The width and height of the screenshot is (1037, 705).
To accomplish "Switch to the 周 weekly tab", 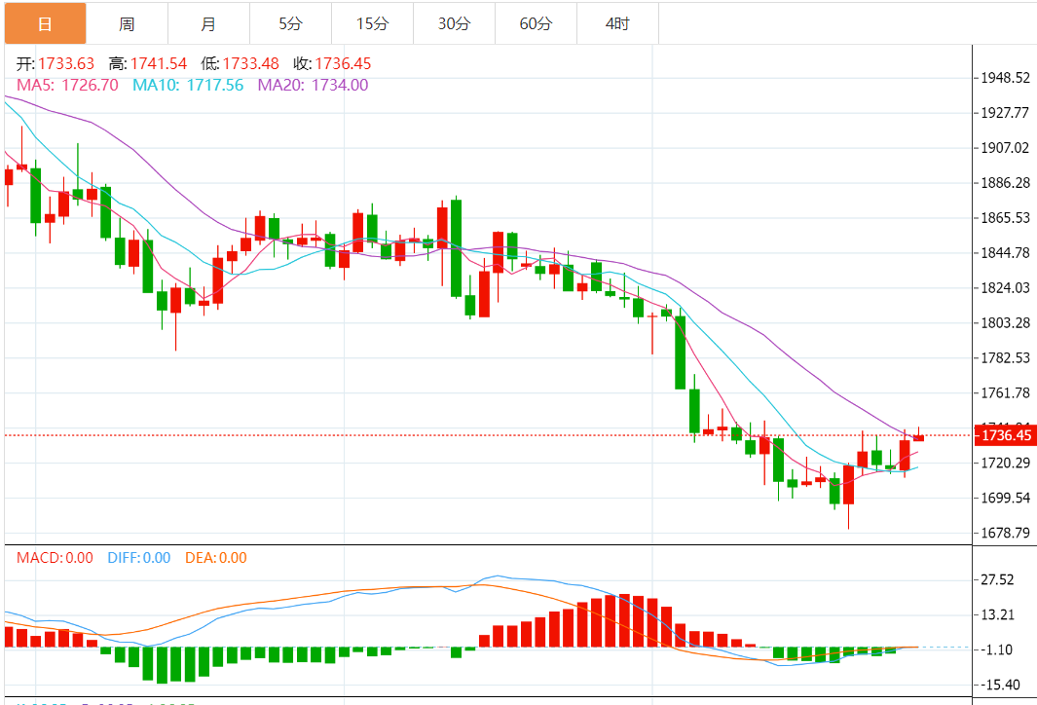I will point(127,23).
